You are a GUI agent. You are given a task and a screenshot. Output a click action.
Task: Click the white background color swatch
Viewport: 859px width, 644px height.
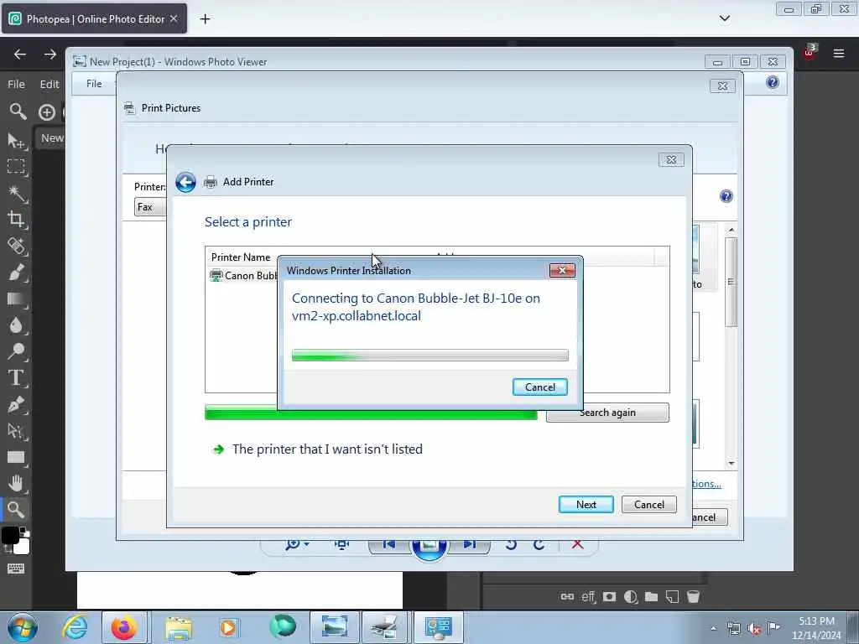[22, 547]
